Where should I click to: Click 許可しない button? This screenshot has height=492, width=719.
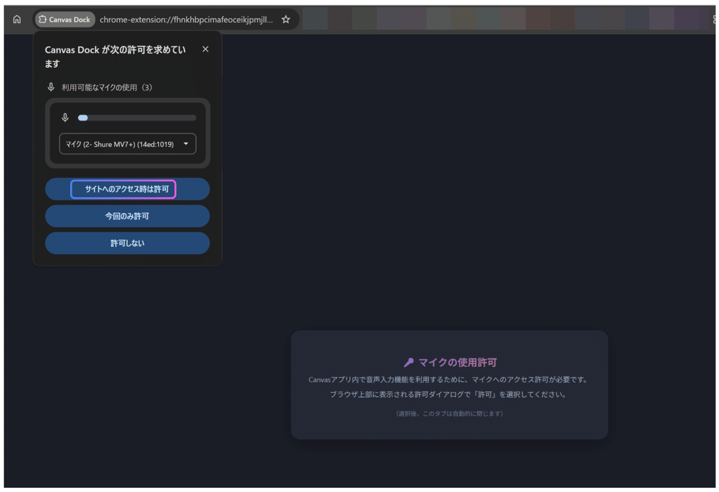click(128, 243)
